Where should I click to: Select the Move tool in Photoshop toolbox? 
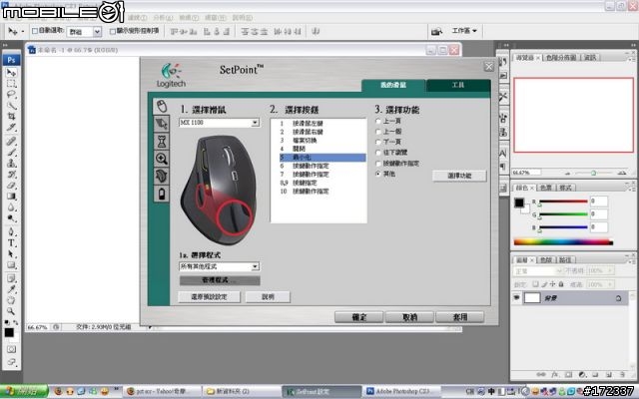(x=11, y=73)
